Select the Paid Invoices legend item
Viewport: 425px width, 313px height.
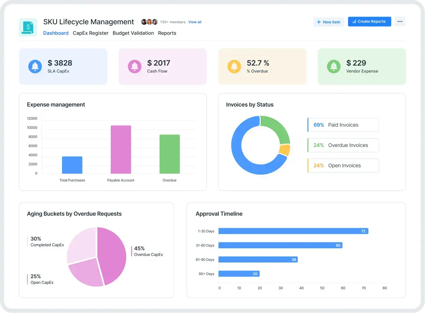tap(343, 125)
